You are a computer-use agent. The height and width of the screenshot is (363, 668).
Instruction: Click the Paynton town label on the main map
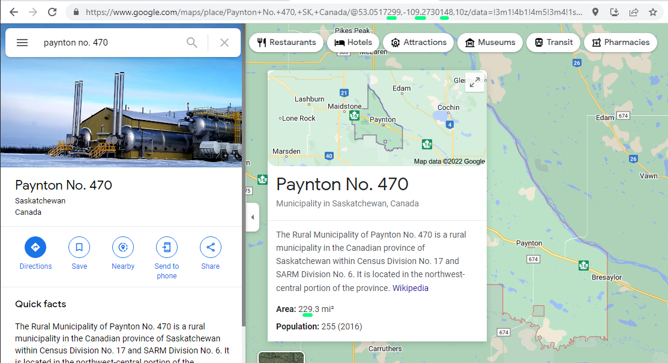pyautogui.click(x=529, y=243)
